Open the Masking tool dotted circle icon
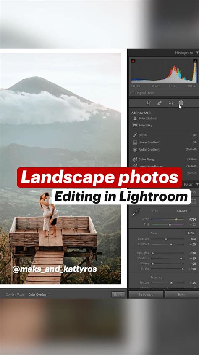This screenshot has width=199, height=355. coord(181,103)
